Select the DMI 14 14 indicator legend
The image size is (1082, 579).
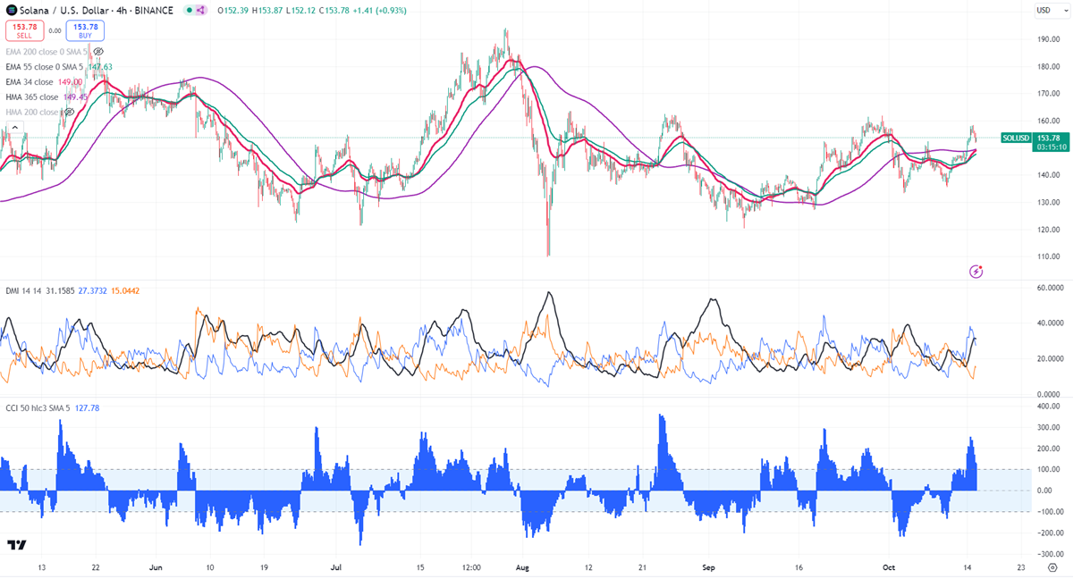(21, 291)
